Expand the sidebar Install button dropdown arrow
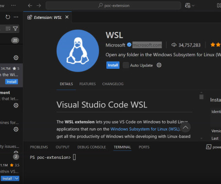221x184 pixels. click(17, 179)
